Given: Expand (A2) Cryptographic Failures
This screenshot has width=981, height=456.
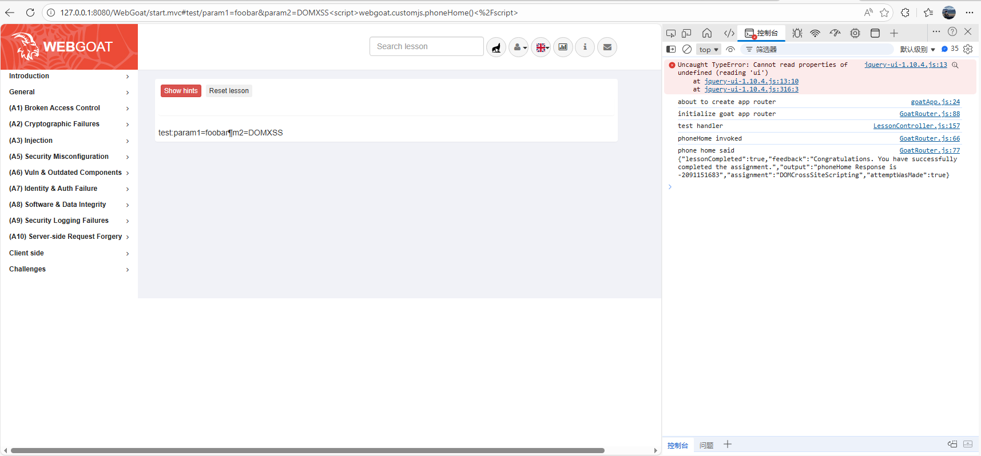Looking at the screenshot, I should (69, 124).
